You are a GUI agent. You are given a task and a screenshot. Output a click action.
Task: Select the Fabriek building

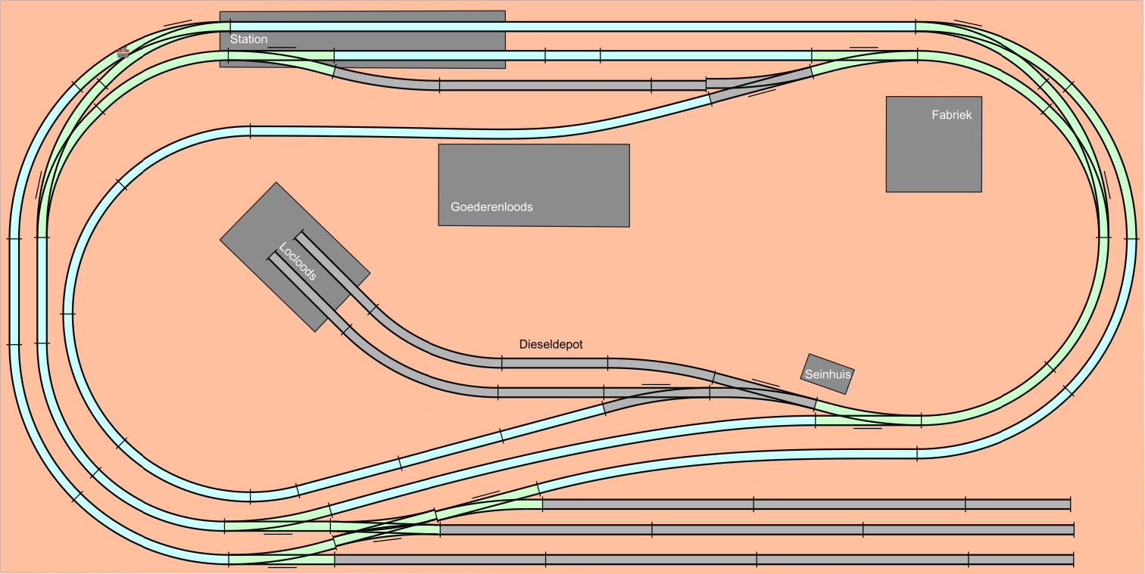[934, 151]
